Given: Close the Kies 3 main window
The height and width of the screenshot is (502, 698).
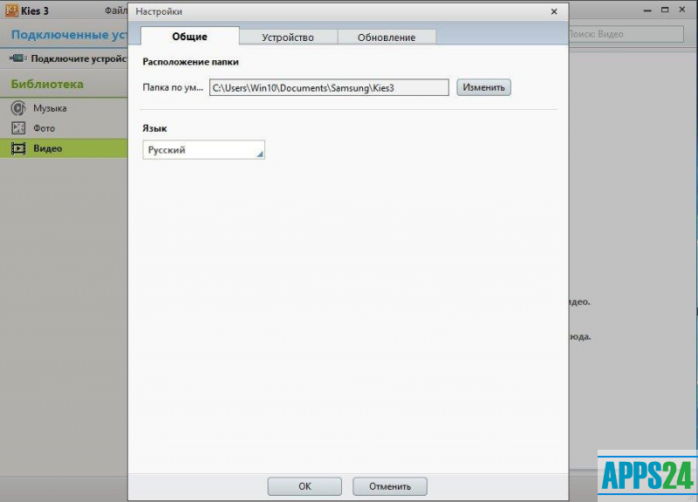Looking at the screenshot, I should pyautogui.click(x=682, y=10).
